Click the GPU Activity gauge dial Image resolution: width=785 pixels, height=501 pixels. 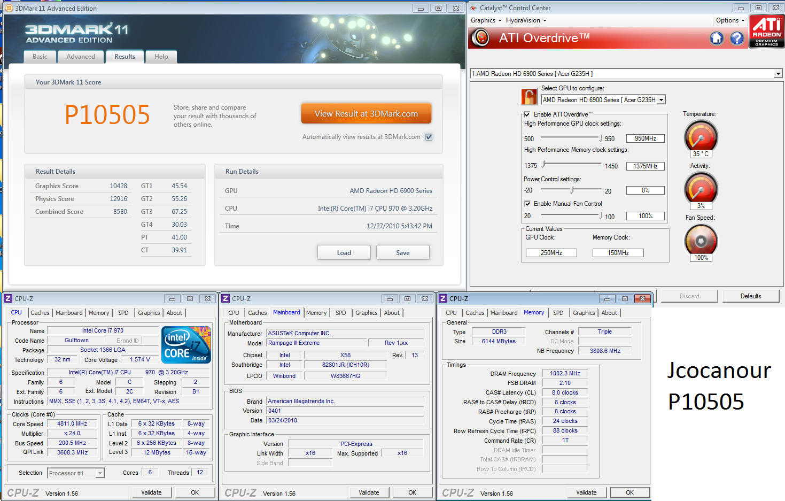(701, 189)
